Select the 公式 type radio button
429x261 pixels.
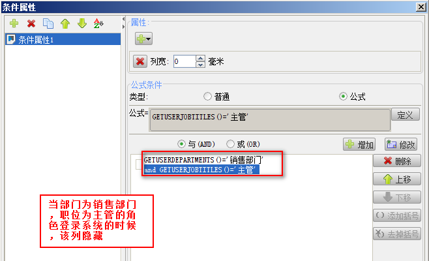(x=343, y=97)
